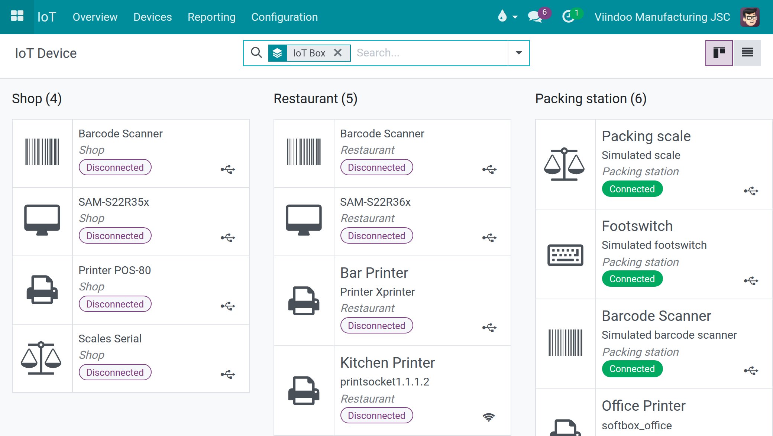Collapse the Packing station (6) column header
This screenshot has height=436, width=773.
click(591, 99)
